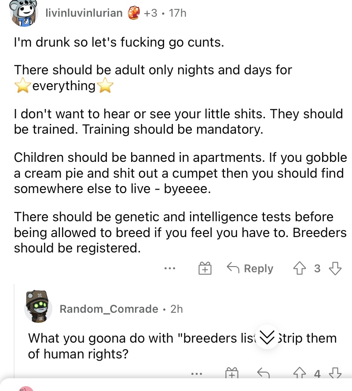This screenshot has height=391, width=352.
Task: Give award to Random_Comrade's reply
Action: [x=232, y=373]
